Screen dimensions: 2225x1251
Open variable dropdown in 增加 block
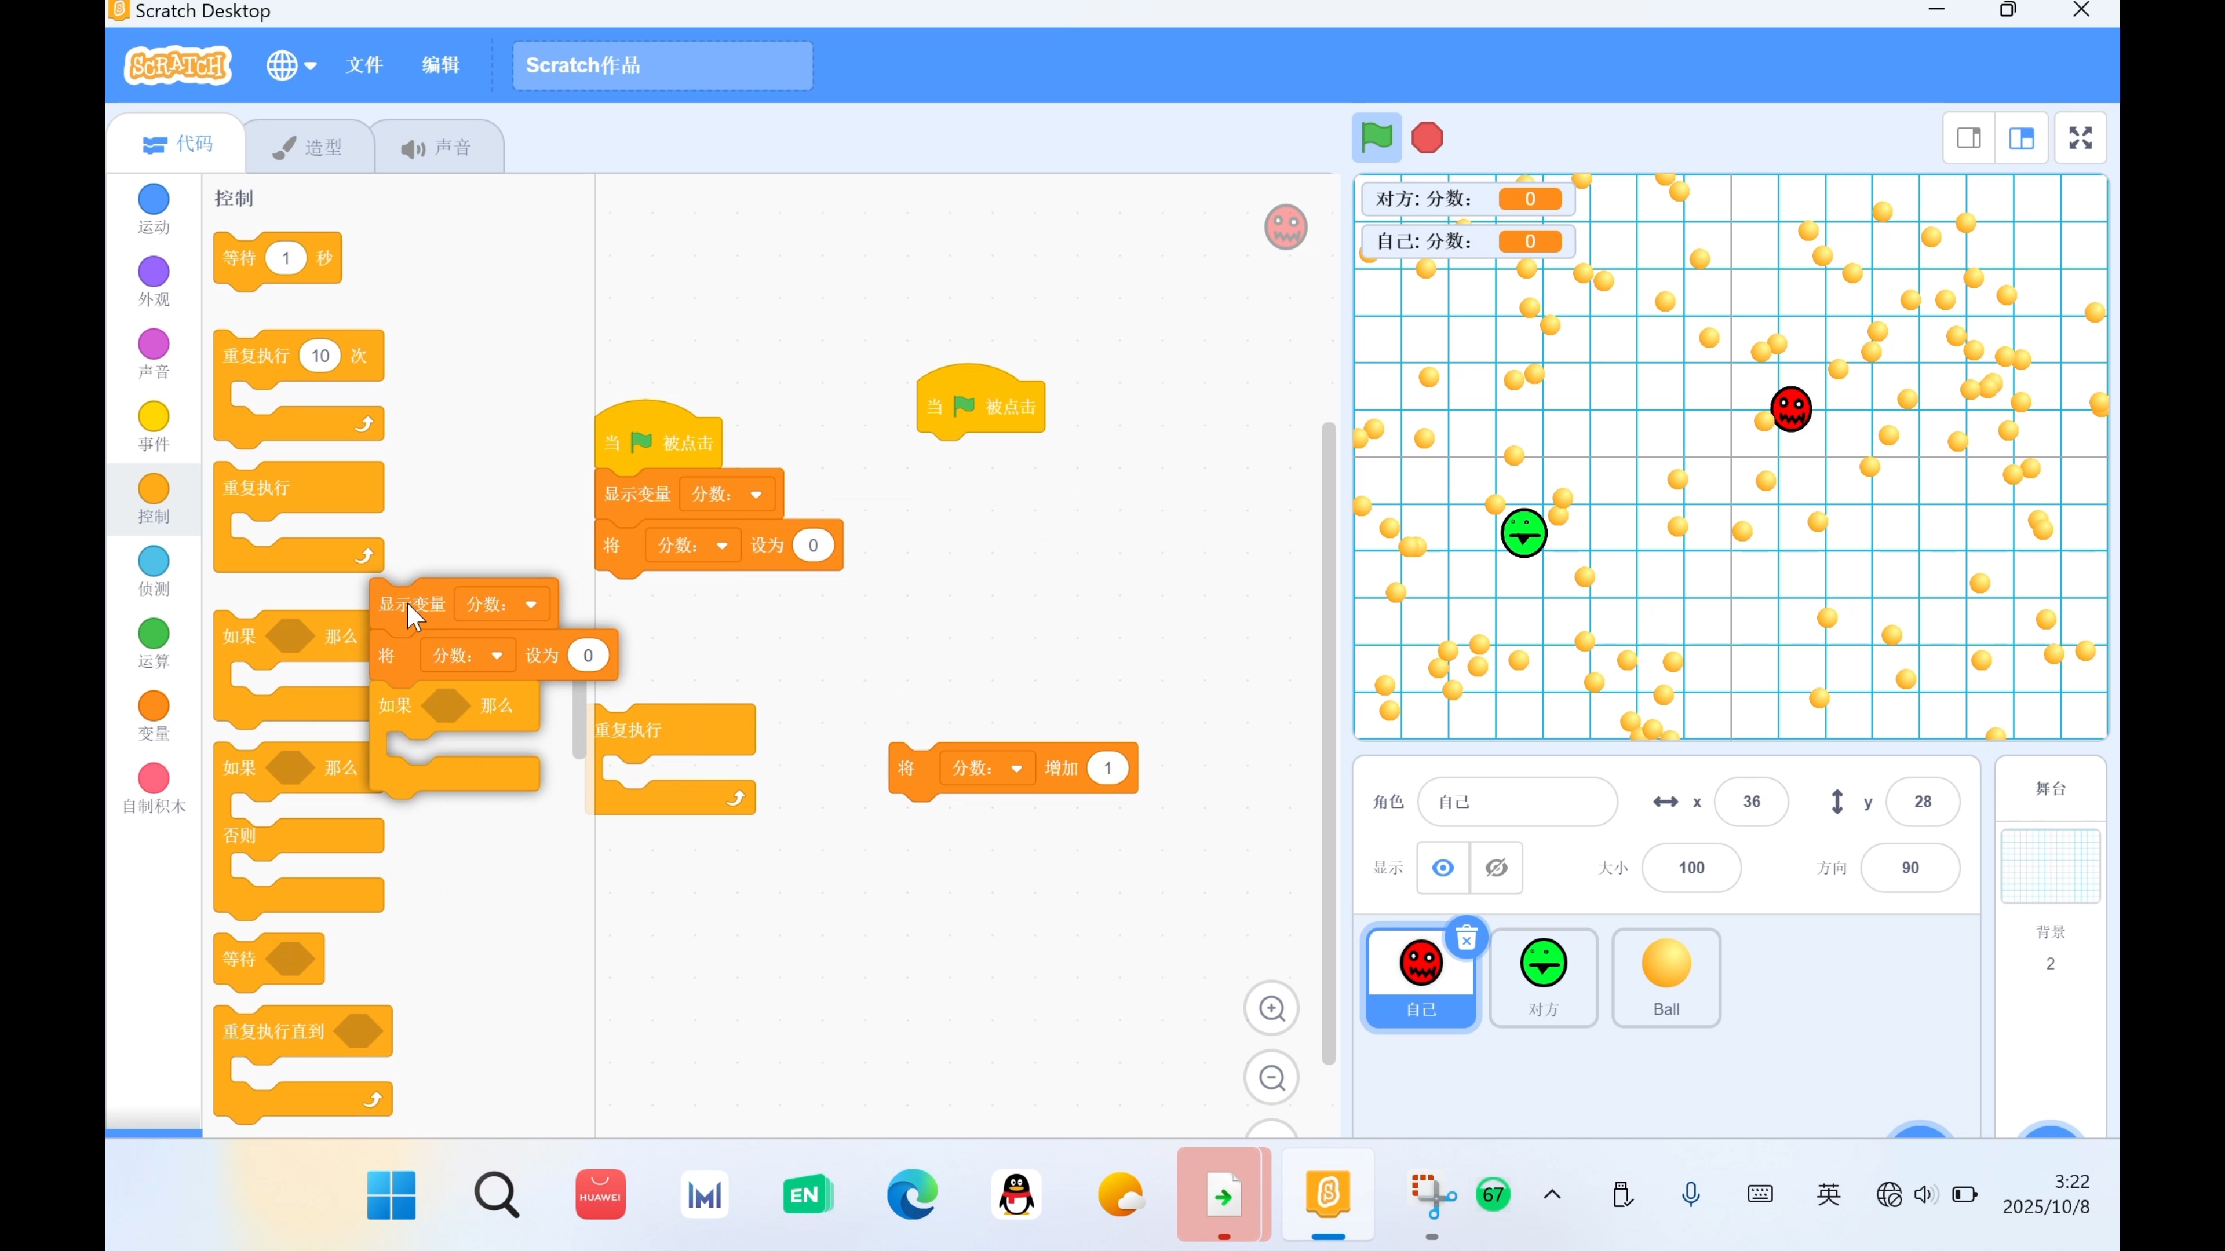987,769
